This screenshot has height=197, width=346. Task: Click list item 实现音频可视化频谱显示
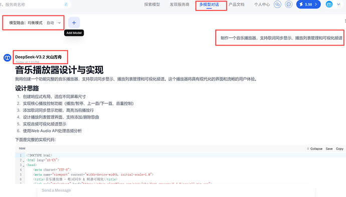tap(45, 124)
